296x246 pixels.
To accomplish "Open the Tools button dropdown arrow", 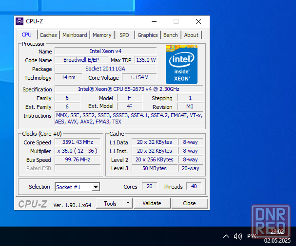I will coord(128,203).
